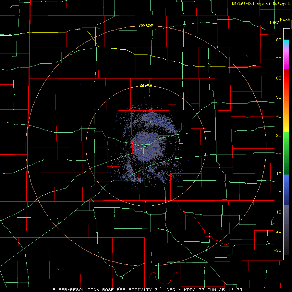292x292 pixels.
Task: Click the 20 value on the dBZ scale
Action: click(279, 154)
